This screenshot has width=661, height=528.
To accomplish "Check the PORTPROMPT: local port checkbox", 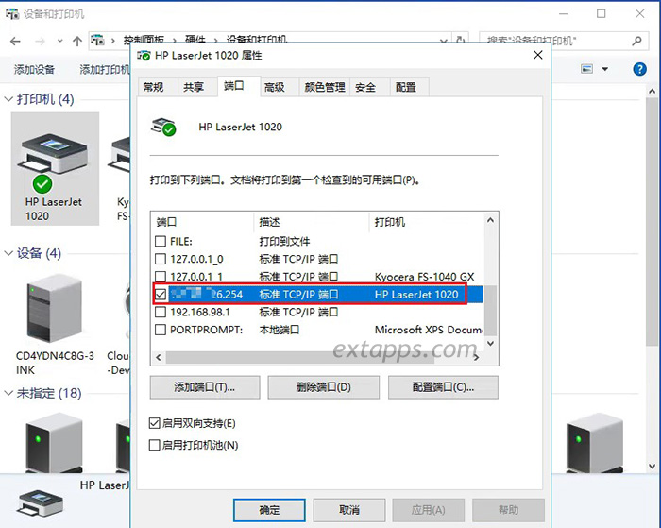I will [x=161, y=330].
